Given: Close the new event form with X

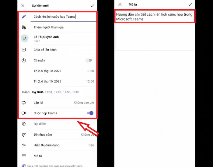Looking at the screenshot, I should 23,5.
